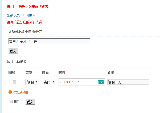The width and height of the screenshot is (160, 113).
Task: Tick the delete checkbox in the record row
Action: [15, 82]
